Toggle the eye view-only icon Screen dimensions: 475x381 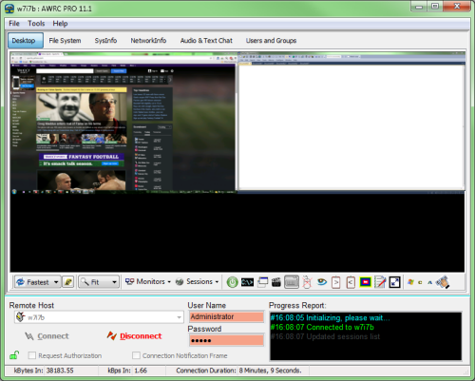[x=322, y=281]
